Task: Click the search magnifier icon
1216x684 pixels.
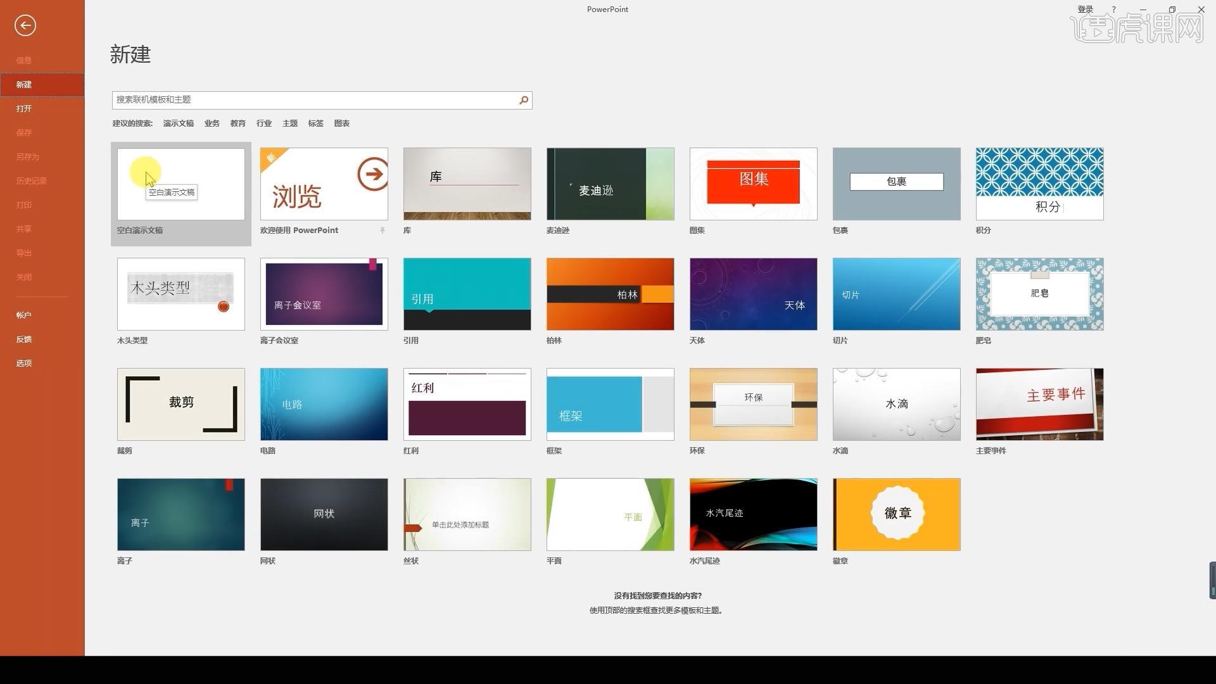Action: (x=524, y=100)
